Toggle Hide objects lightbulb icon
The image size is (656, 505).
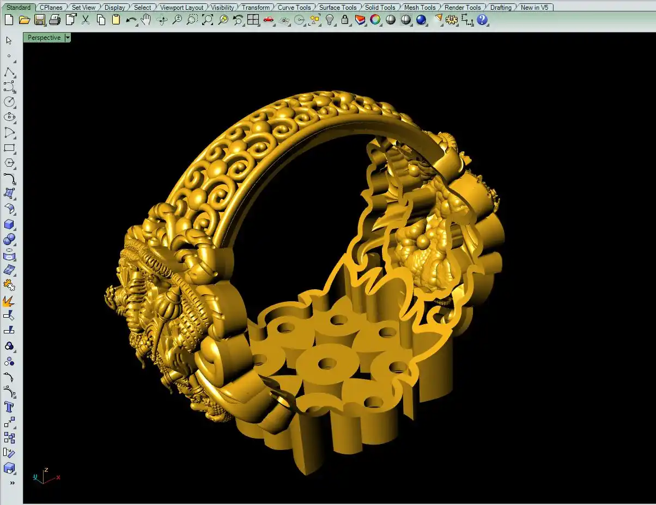tap(330, 20)
